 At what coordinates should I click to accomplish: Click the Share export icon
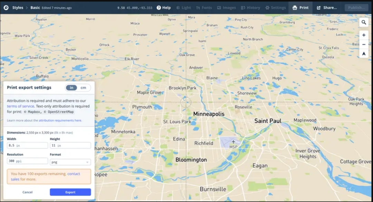click(318, 8)
